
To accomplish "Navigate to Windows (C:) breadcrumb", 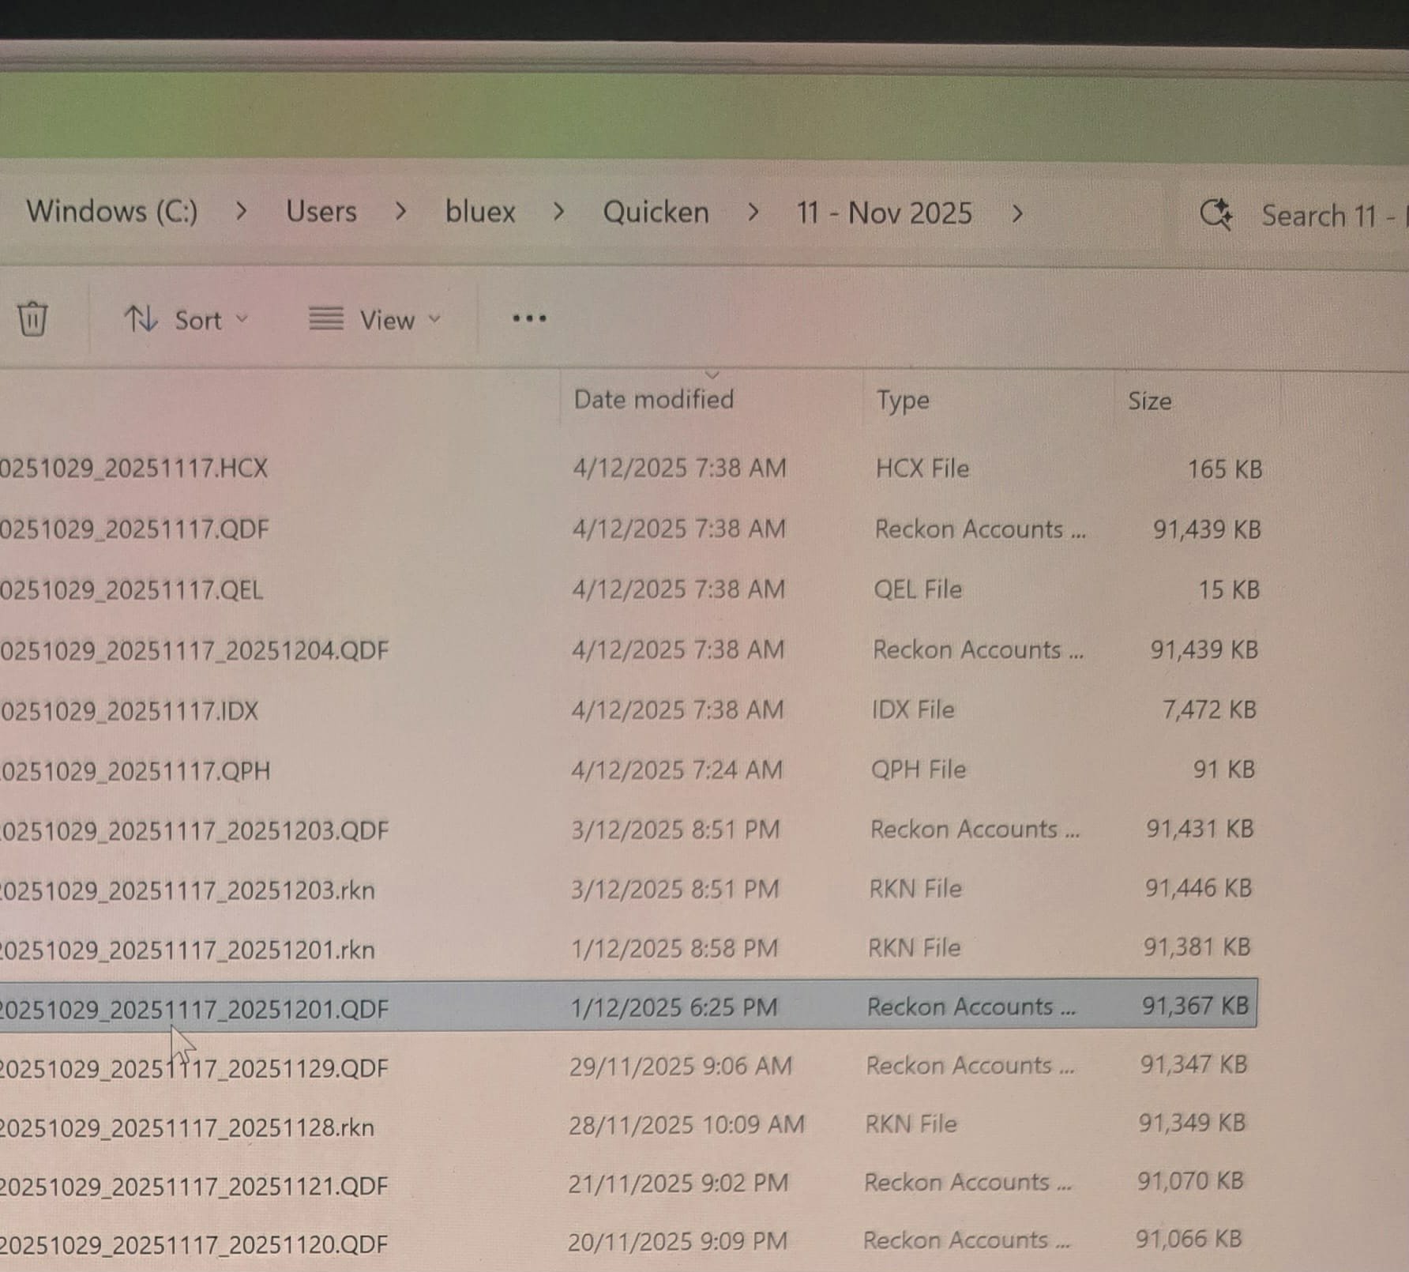I will (112, 212).
